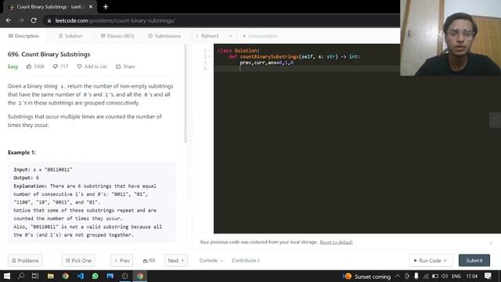Click Pick One random problem button
Viewport: 501px width, 282px height.
[78, 261]
